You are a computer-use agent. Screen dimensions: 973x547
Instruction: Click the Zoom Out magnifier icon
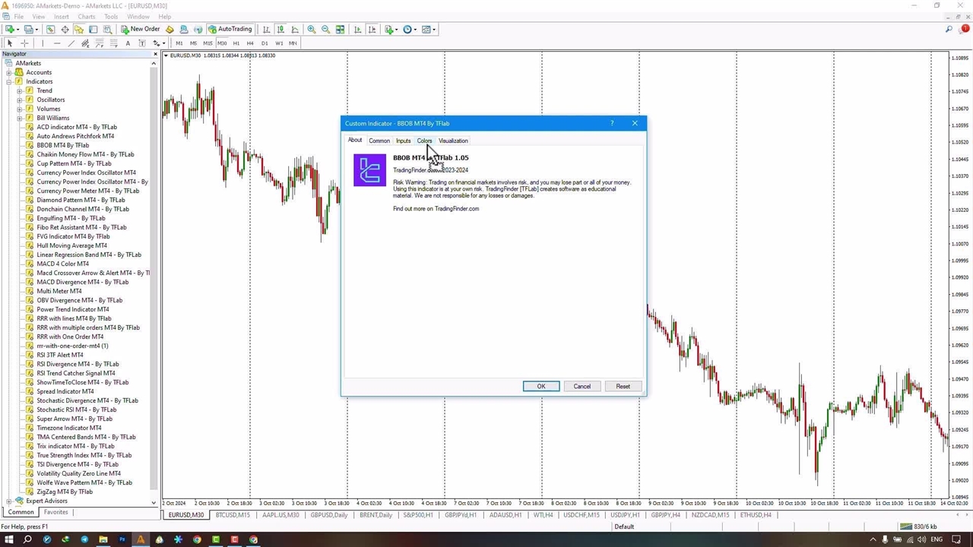326,30
